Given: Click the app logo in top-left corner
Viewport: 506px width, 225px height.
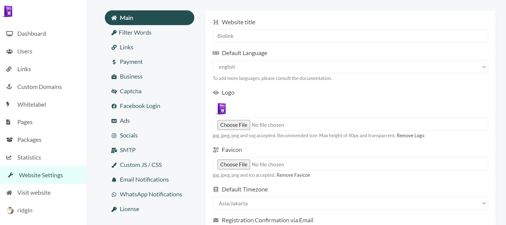Looking at the screenshot, I should coord(8,11).
